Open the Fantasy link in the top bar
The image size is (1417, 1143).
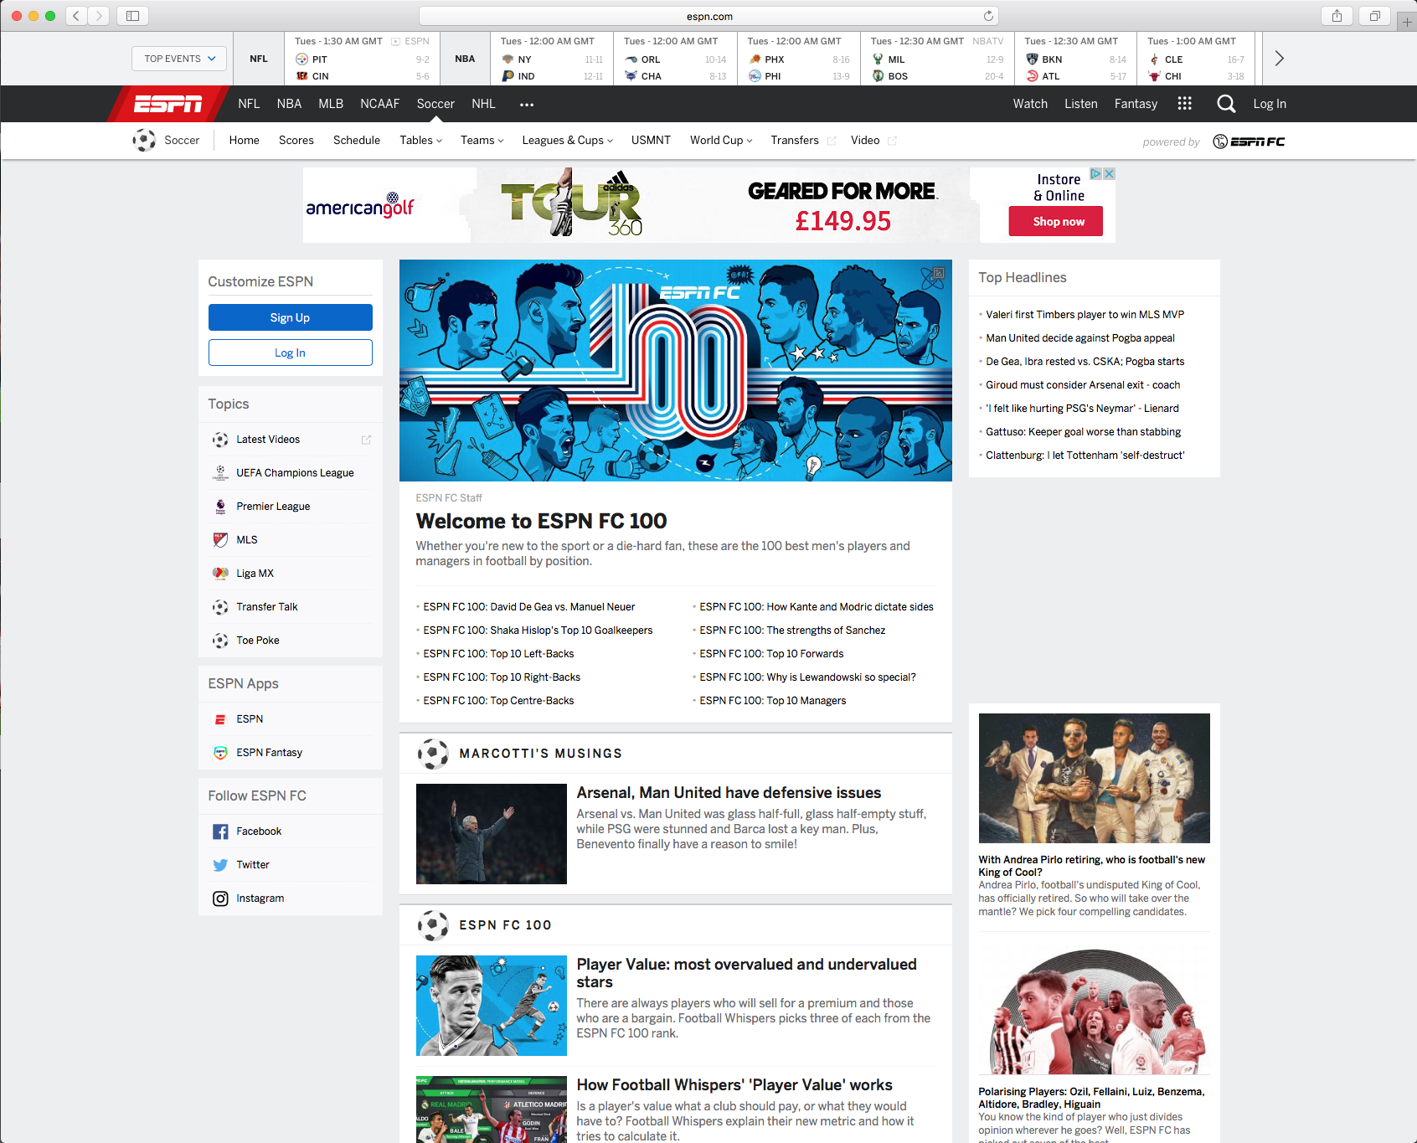[1136, 104]
